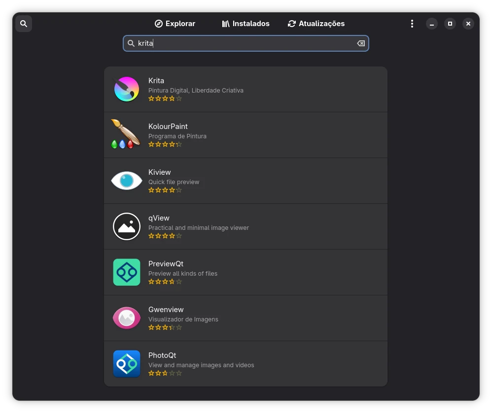Click 'Visualizador de Imagens' description
492x413 pixels.
tap(183, 319)
